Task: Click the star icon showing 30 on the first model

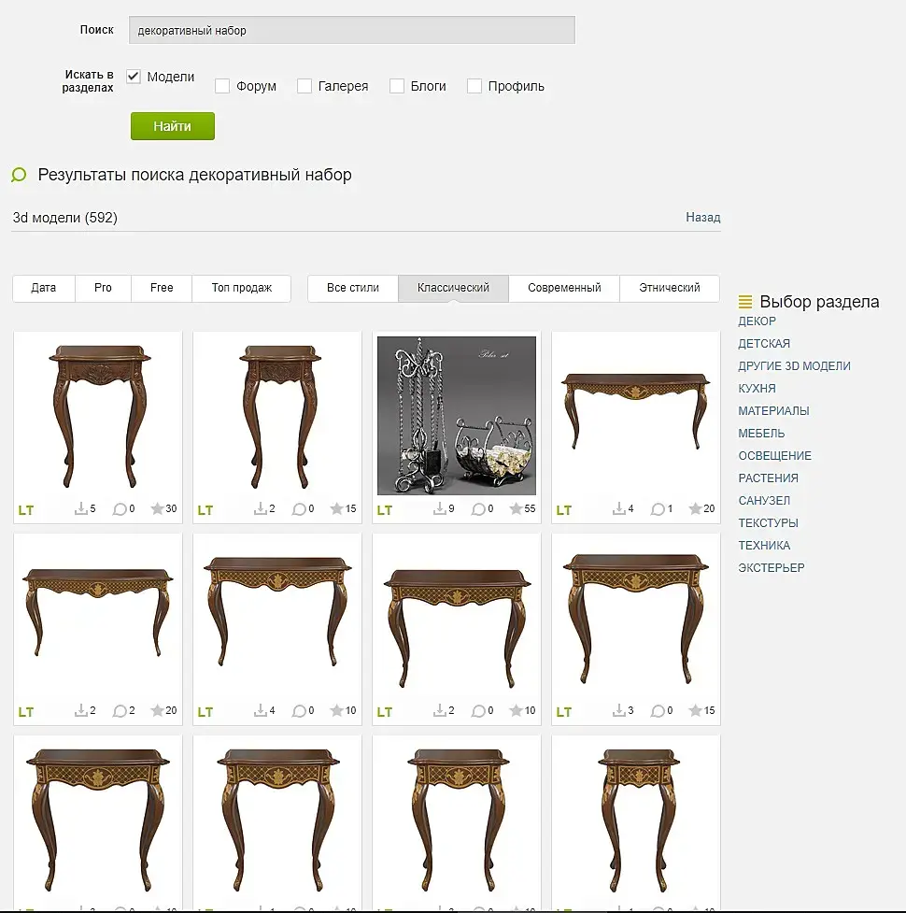Action: 157,509
